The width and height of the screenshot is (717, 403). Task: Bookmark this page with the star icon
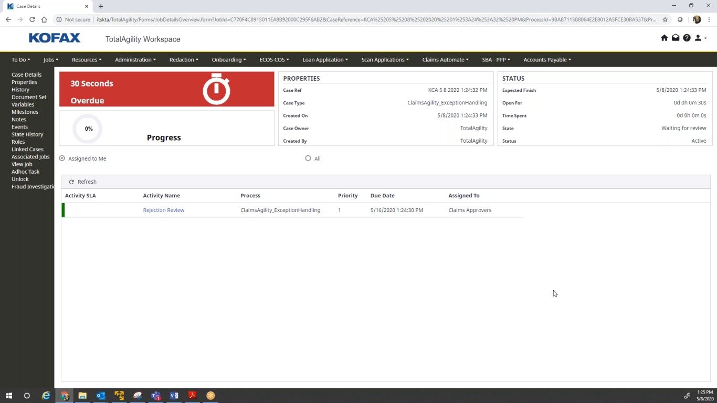click(665, 19)
